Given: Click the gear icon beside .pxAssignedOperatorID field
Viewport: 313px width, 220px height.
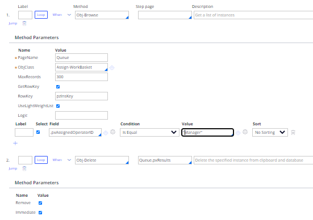Looking at the screenshot, I should [113, 132].
